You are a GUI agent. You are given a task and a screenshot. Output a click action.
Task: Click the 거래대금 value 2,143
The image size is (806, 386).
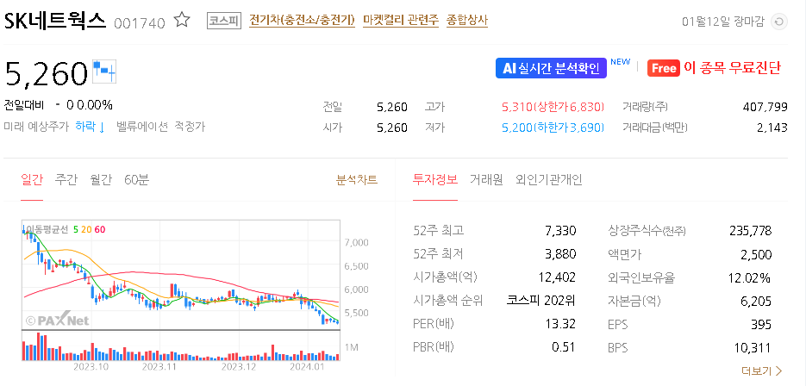click(x=772, y=128)
